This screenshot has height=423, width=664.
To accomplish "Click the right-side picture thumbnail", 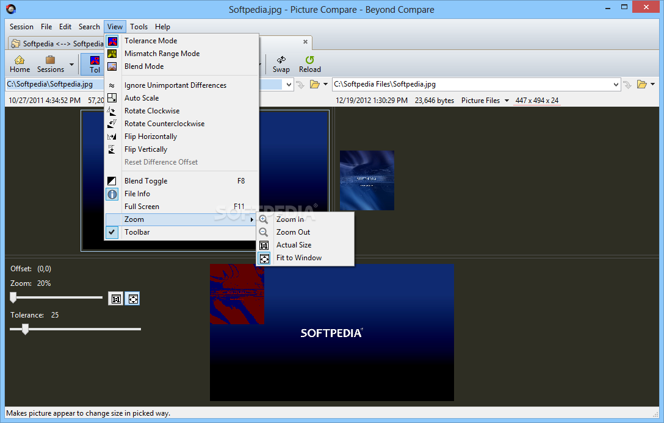I will pos(367,180).
